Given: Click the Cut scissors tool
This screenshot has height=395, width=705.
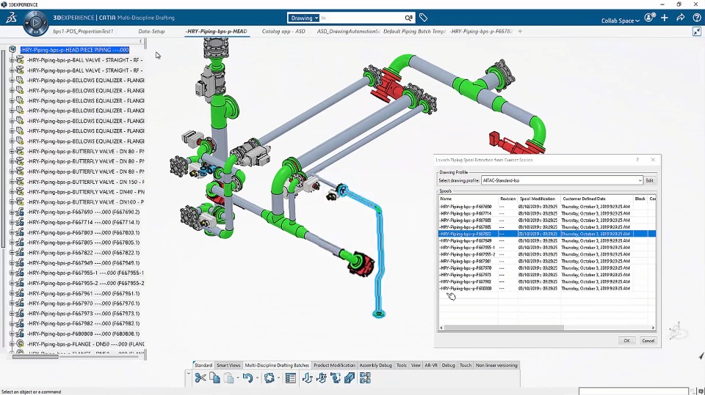Looking at the screenshot, I should pos(200,378).
